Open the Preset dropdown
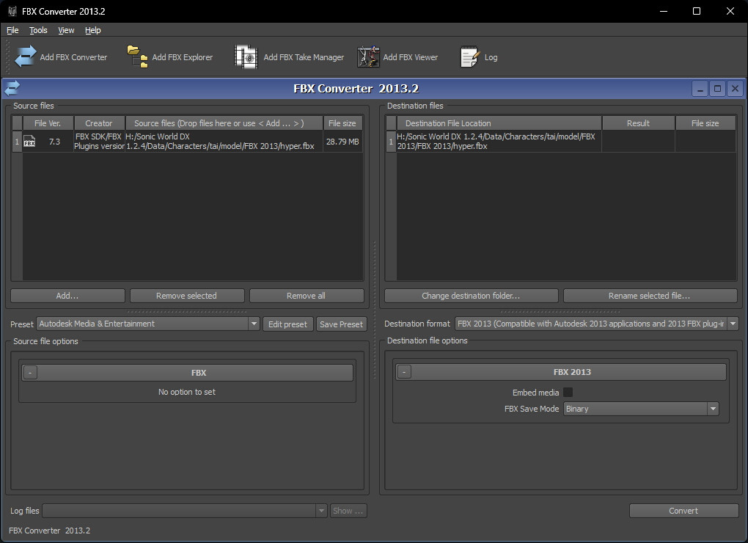The height and width of the screenshot is (543, 748). (254, 324)
